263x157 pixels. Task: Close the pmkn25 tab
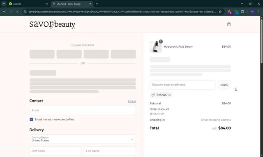point(47,4)
